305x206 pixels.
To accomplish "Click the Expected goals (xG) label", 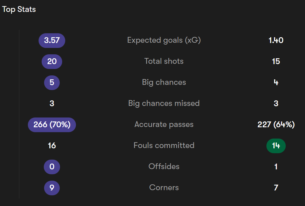I will pyautogui.click(x=164, y=40).
